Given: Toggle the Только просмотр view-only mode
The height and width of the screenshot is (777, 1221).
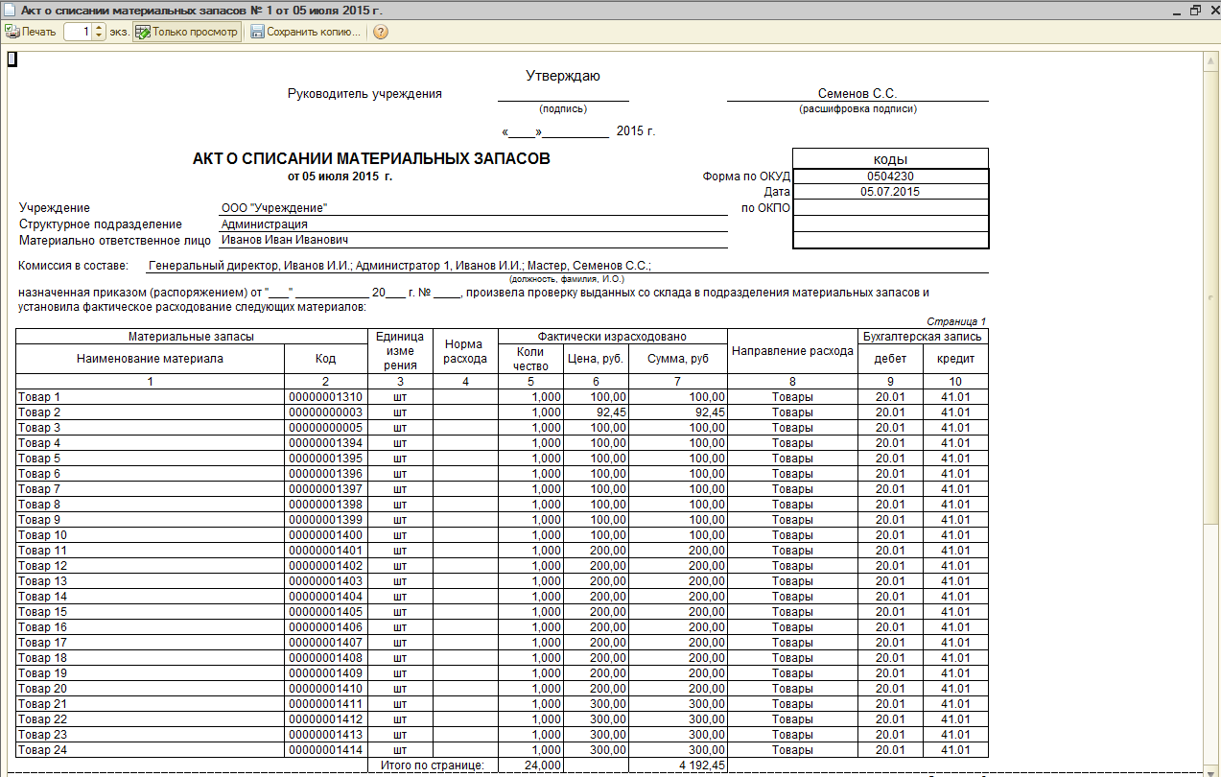Looking at the screenshot, I should pyautogui.click(x=187, y=32).
